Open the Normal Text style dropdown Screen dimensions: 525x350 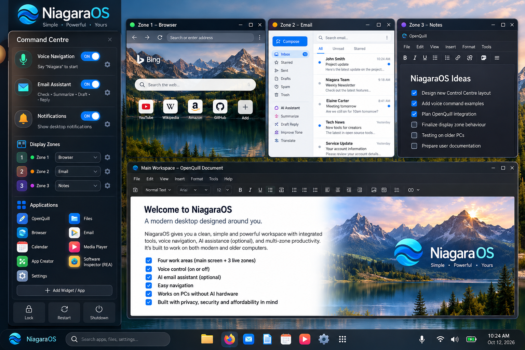[x=158, y=190]
